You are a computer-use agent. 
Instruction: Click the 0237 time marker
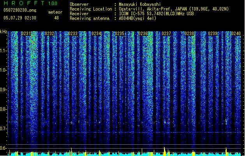pos(166,34)
